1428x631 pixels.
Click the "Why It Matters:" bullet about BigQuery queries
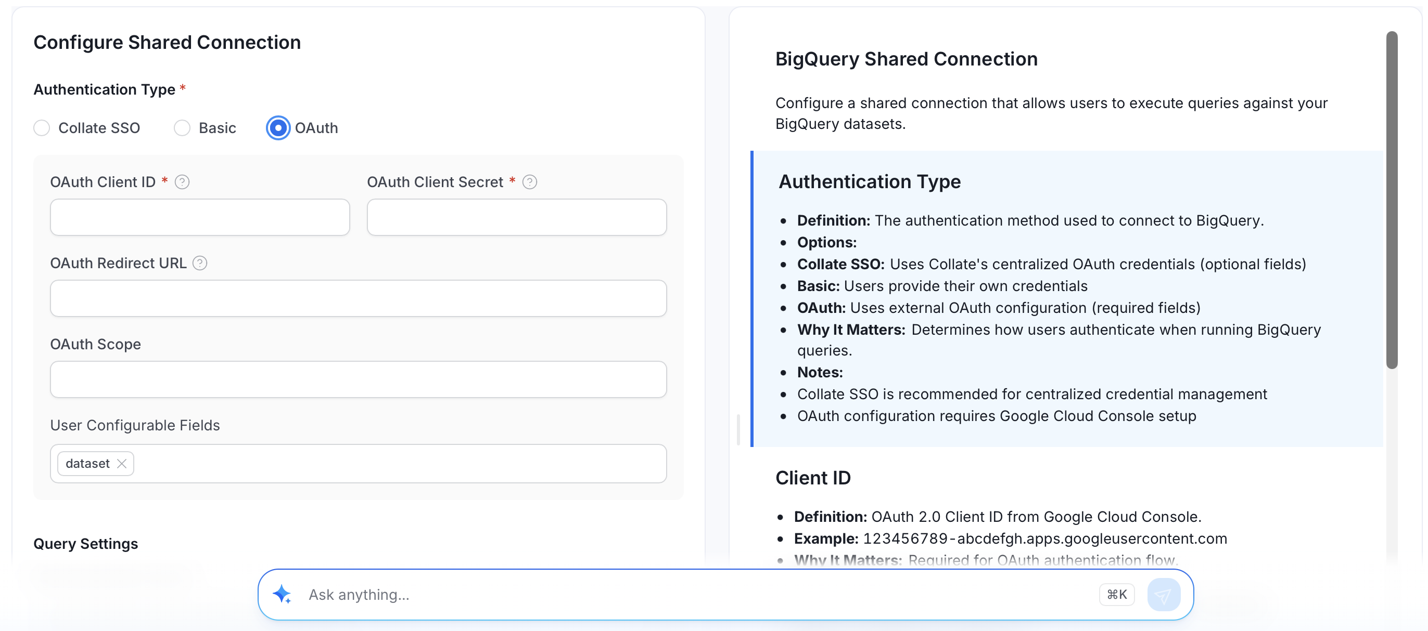click(x=1059, y=340)
